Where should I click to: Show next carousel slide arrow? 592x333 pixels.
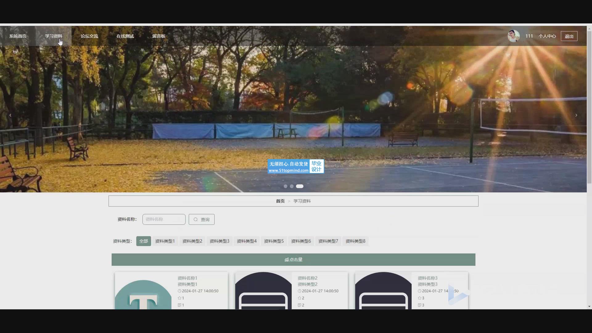click(x=576, y=115)
